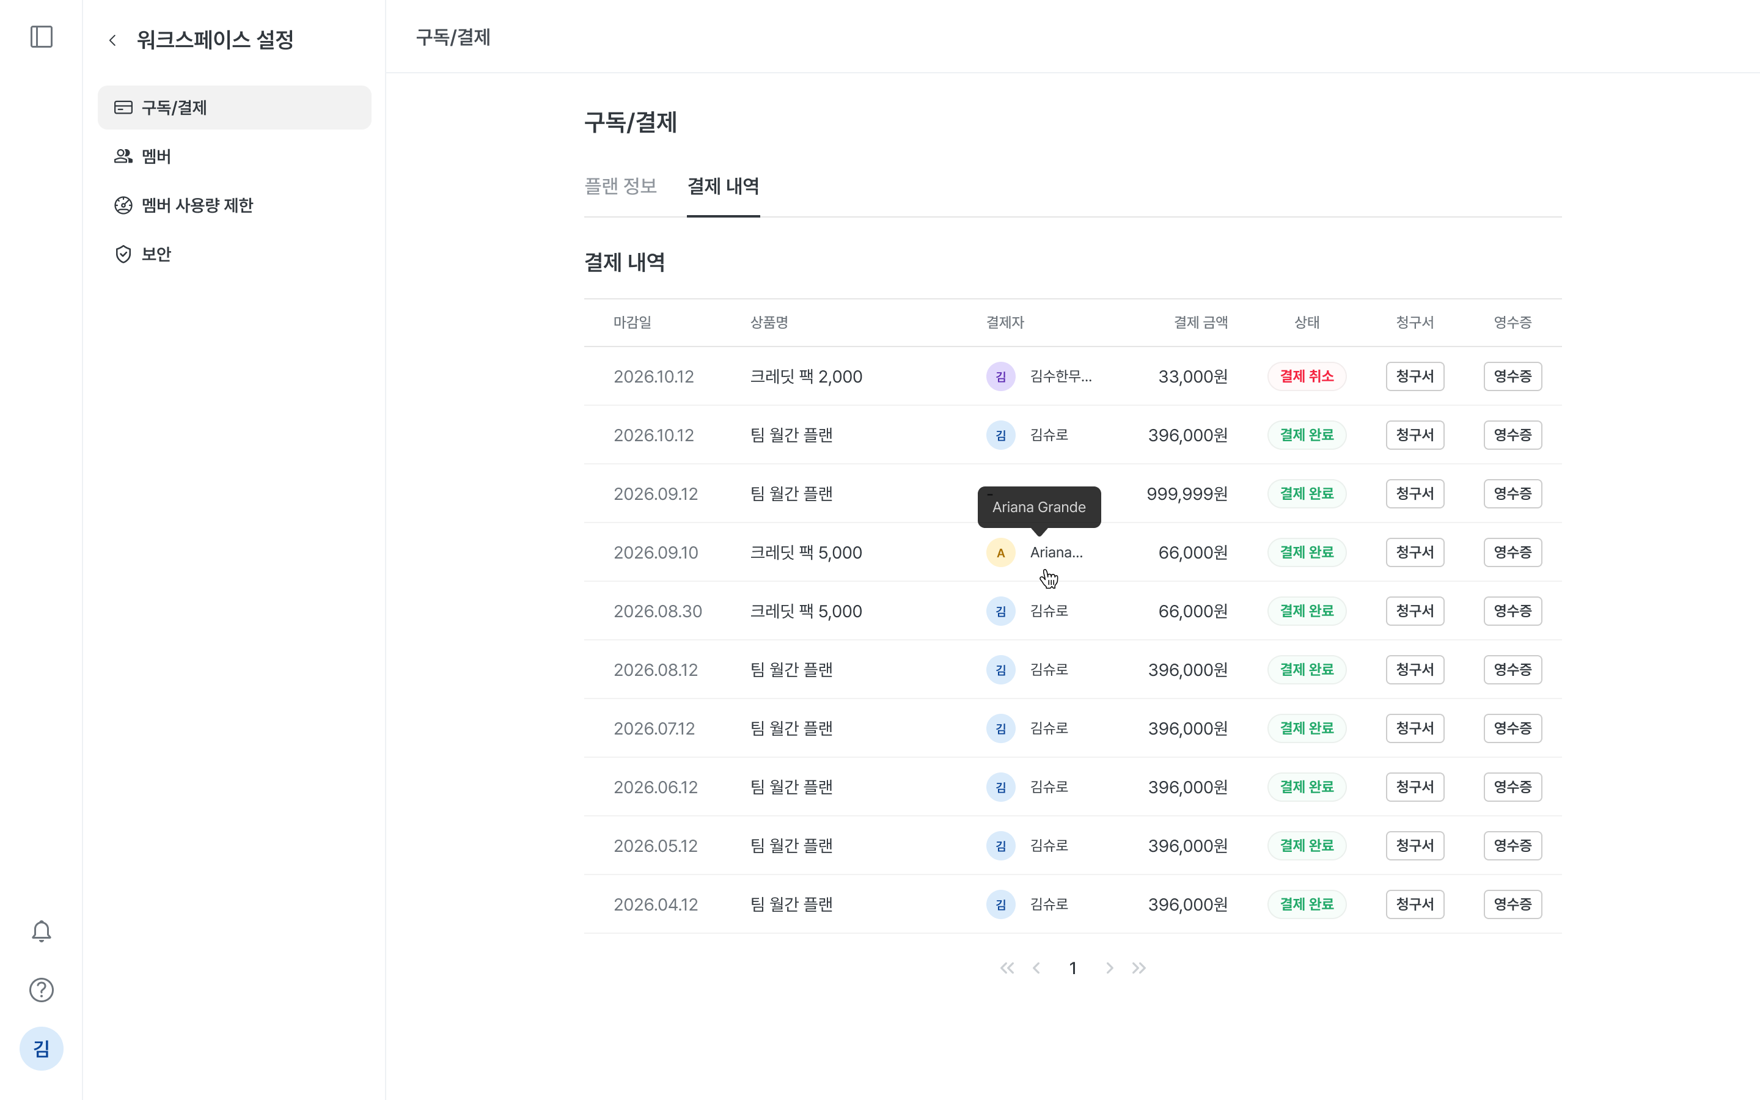Jump to the last page arrows

click(1139, 969)
